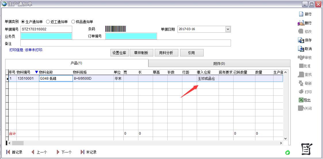Switch to the 附件(0) tab
The width and height of the screenshot is (323, 159).
(219, 64)
